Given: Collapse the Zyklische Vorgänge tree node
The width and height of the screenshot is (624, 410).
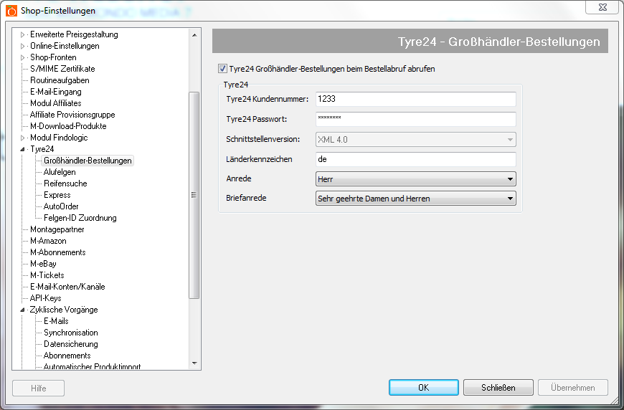Looking at the screenshot, I should 22,310.
